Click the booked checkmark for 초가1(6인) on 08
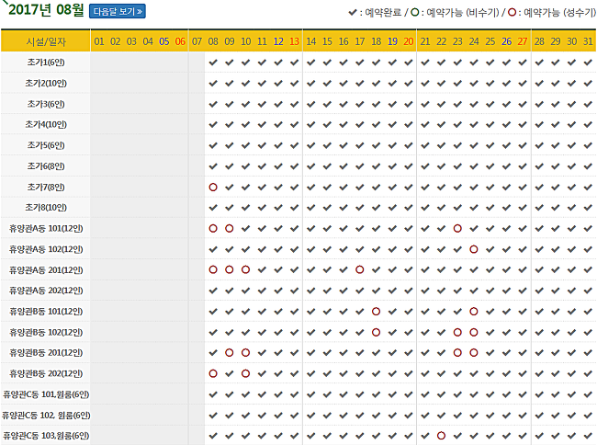Image resolution: width=597 pixels, height=445 pixels. click(213, 63)
